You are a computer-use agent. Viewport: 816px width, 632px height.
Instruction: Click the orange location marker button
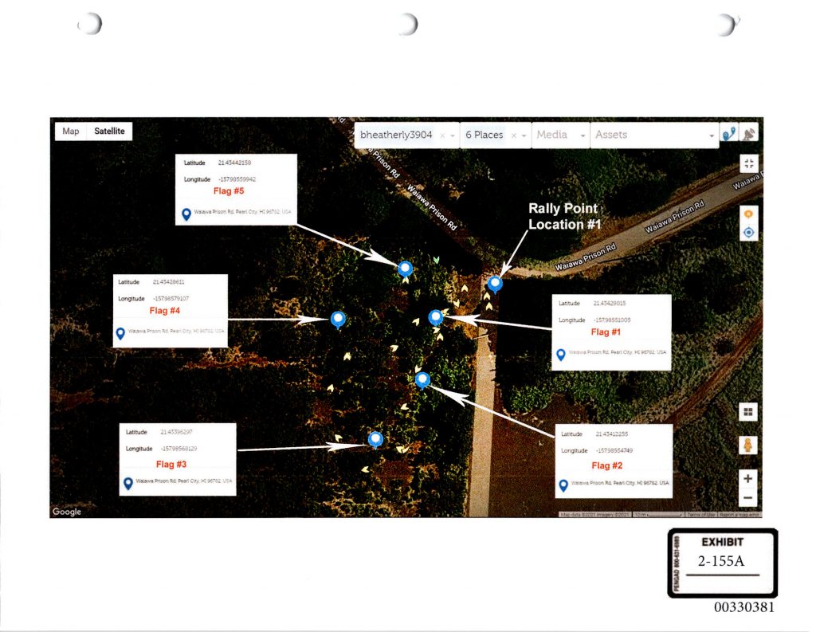747,215
